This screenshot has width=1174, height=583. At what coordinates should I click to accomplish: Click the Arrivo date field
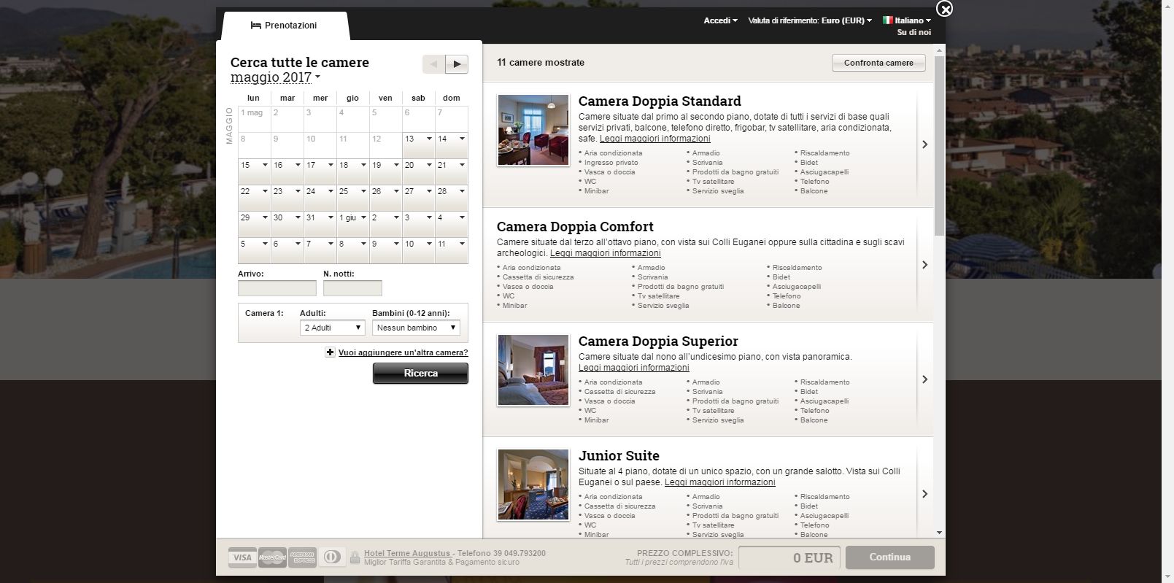[x=277, y=288]
